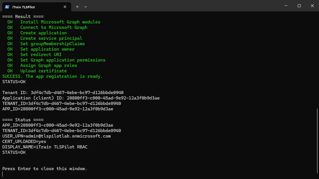Open a new tab with the plus button
Image resolution: width=319 pixels, height=179 pixels.
coord(77,7)
